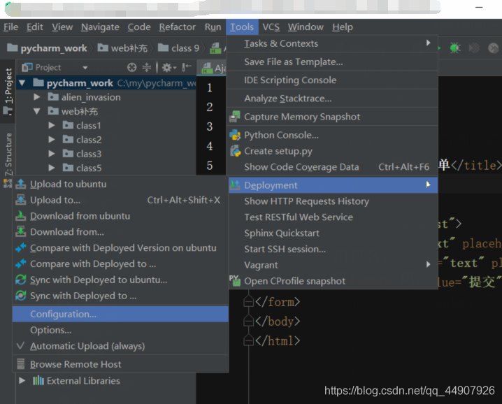Click External Libraries icon
Viewport: 502px width, 404px height.
(38, 381)
